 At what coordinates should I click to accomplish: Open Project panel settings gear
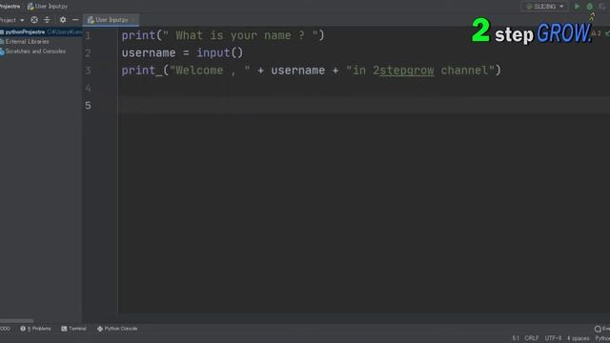pos(63,20)
